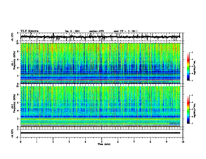Click the ch.1 waveform trace panel
This screenshot has height=159, width=206.
coord(102,37)
